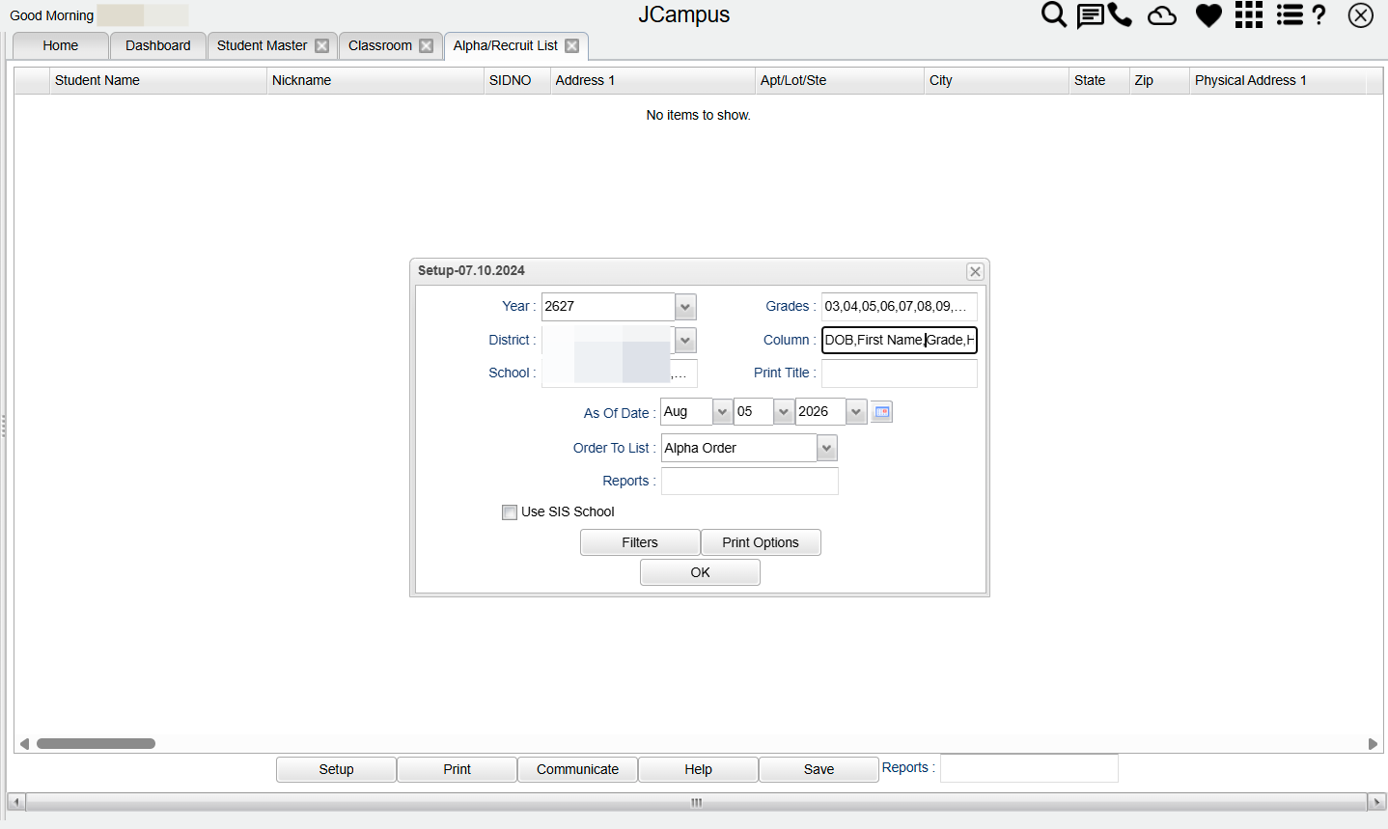Open the As Of Date day dropdown

(784, 412)
